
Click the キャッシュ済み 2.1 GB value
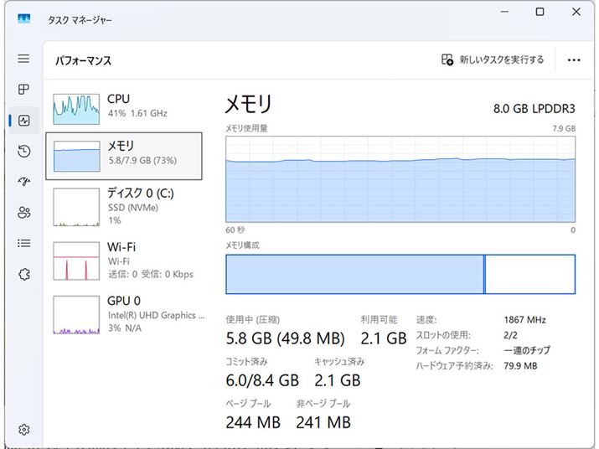[338, 380]
